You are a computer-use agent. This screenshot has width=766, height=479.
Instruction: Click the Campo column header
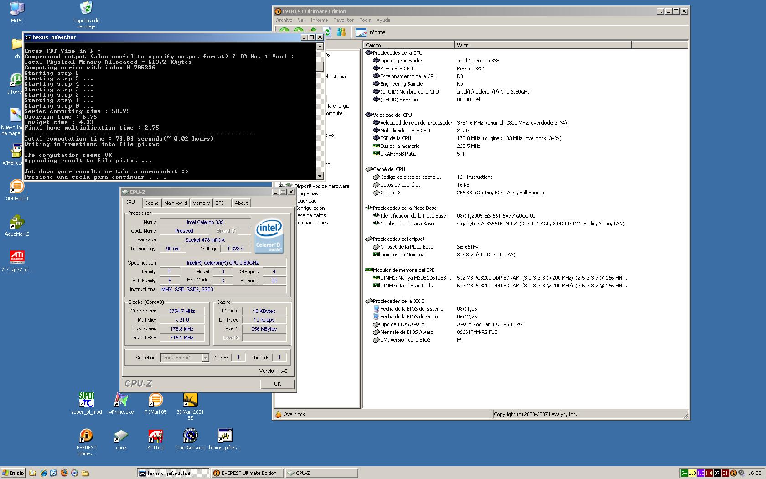click(409, 45)
